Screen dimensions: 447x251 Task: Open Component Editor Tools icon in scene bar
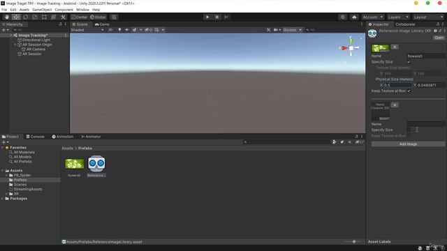tap(268, 30)
